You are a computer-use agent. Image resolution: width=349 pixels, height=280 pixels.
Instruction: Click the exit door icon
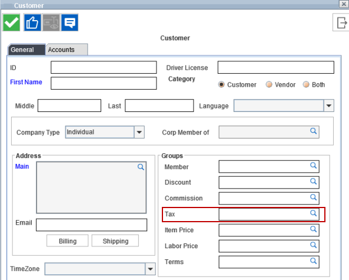pos(342,22)
